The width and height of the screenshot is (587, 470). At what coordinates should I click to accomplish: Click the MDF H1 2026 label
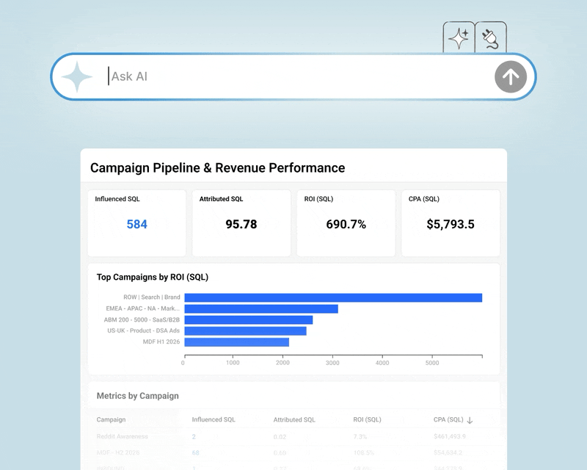161,341
